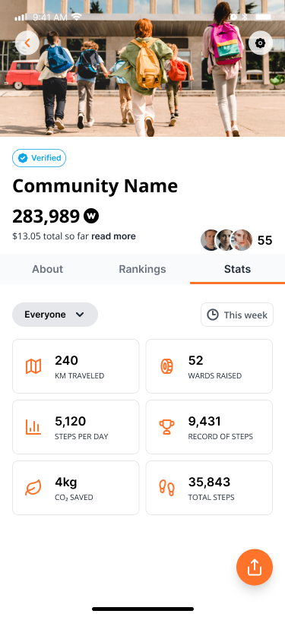
Task: Open the This week time filter
Action: pos(237,315)
